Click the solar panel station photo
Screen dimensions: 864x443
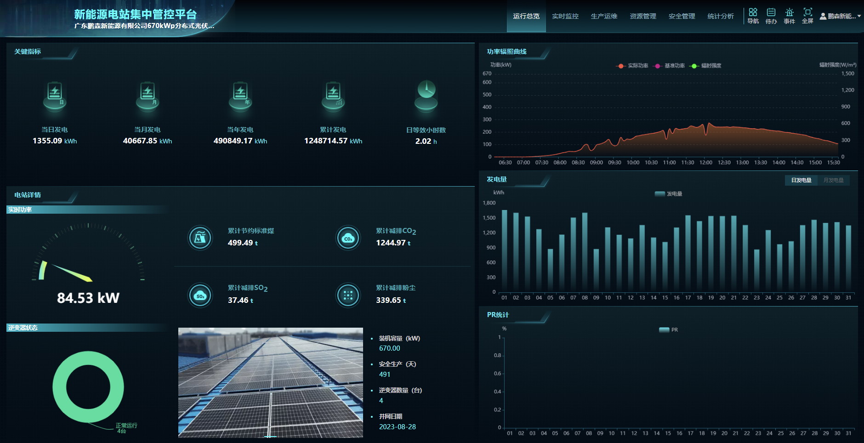click(x=271, y=382)
